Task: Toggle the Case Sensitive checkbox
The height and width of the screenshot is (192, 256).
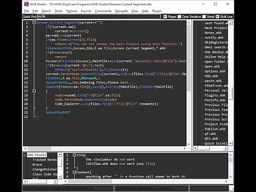Action: [179, 17]
